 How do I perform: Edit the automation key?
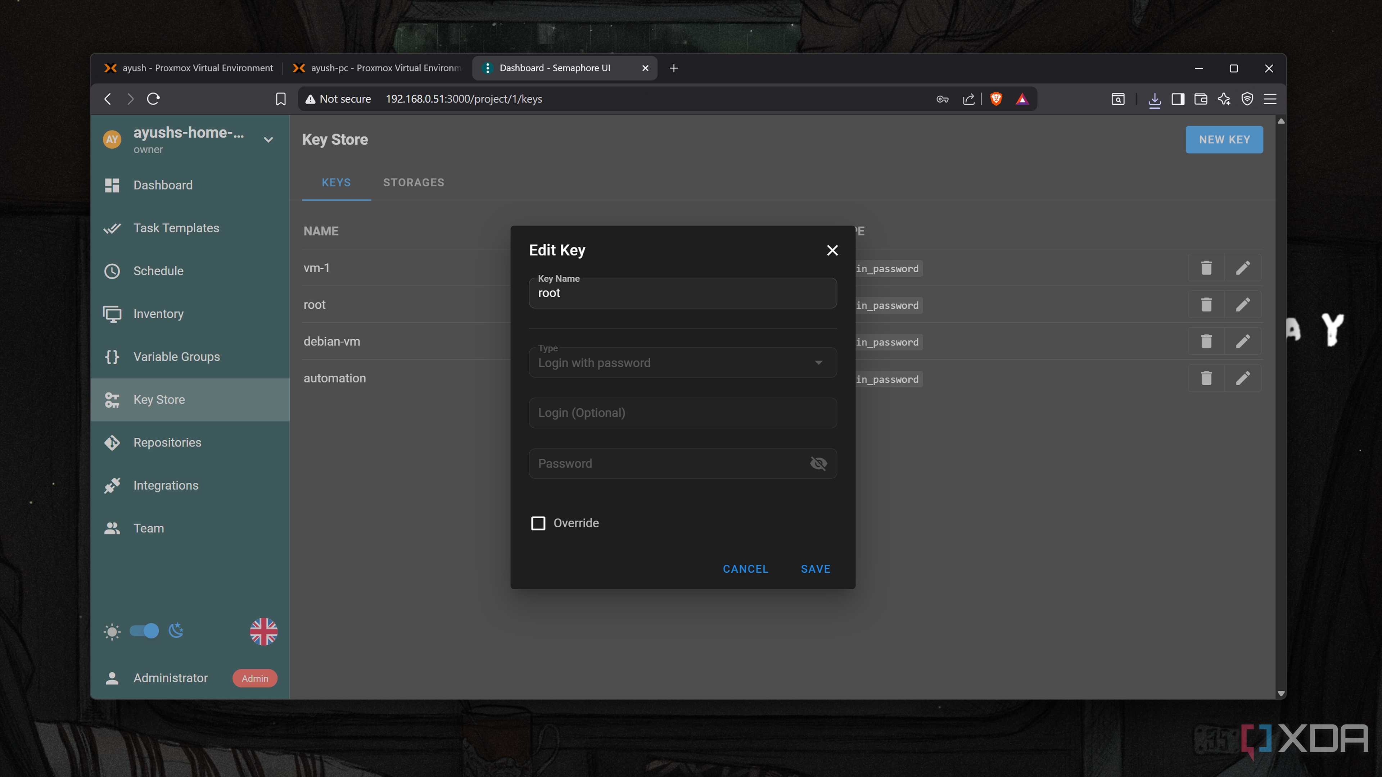(1242, 378)
